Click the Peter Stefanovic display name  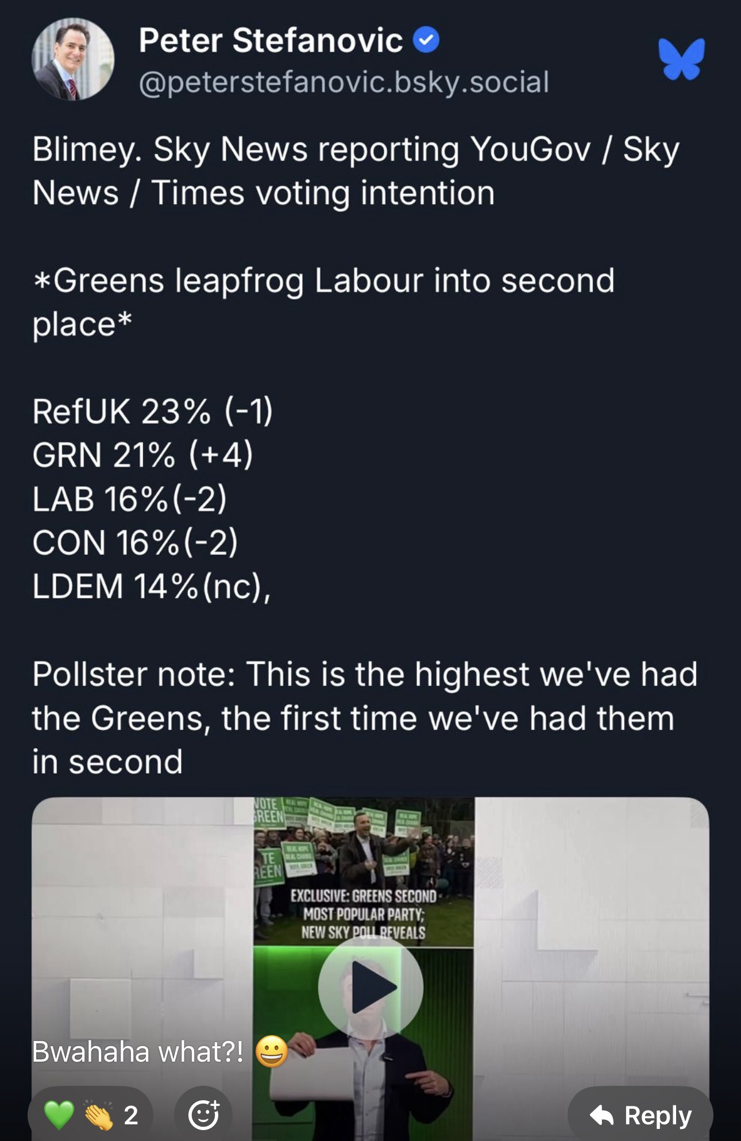click(x=271, y=41)
